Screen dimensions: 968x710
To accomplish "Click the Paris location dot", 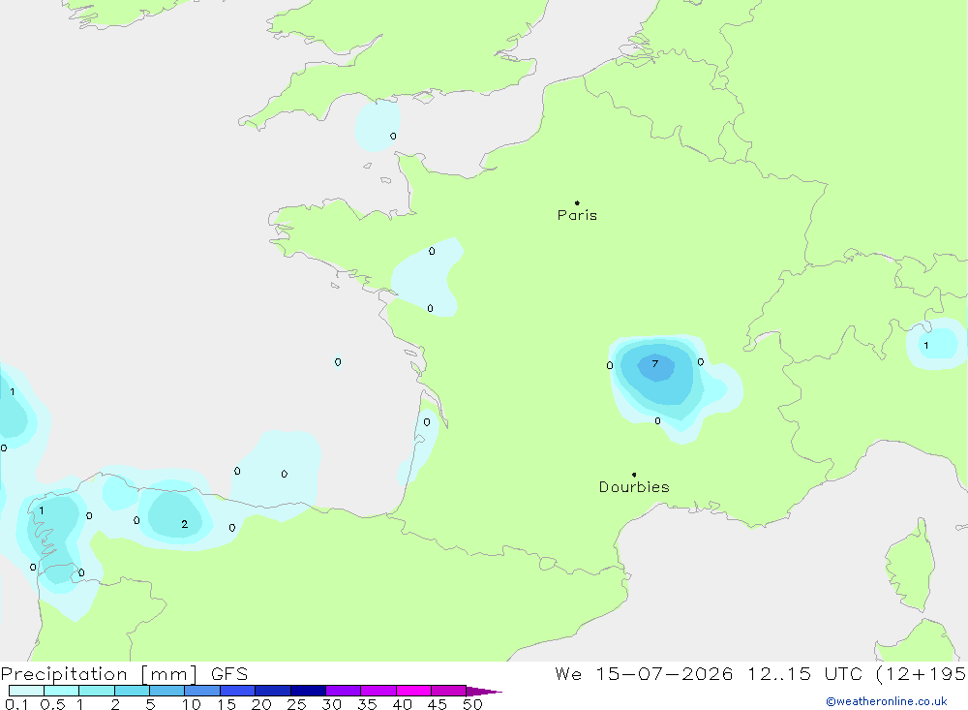I will tap(577, 202).
